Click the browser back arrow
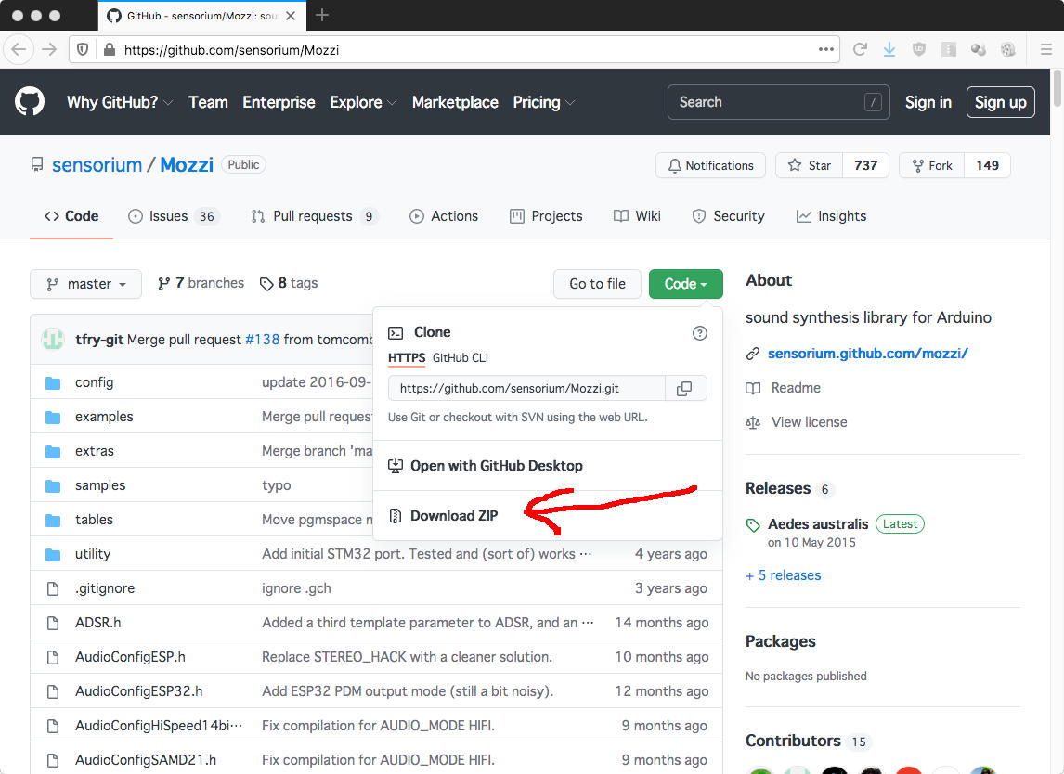 pyautogui.click(x=19, y=49)
